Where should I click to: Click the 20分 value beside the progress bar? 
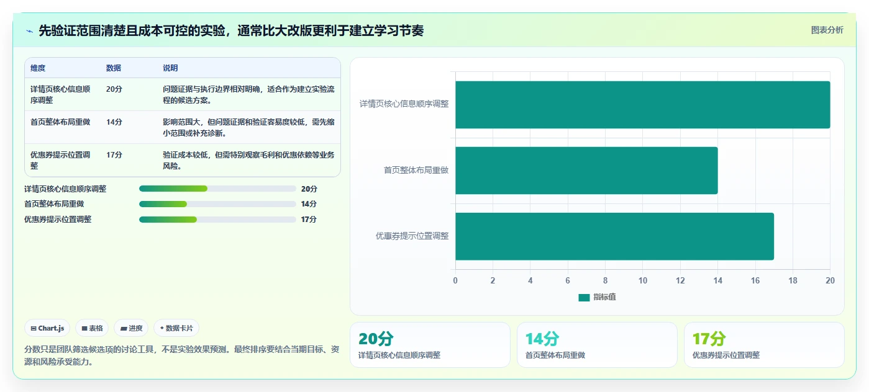click(x=309, y=189)
